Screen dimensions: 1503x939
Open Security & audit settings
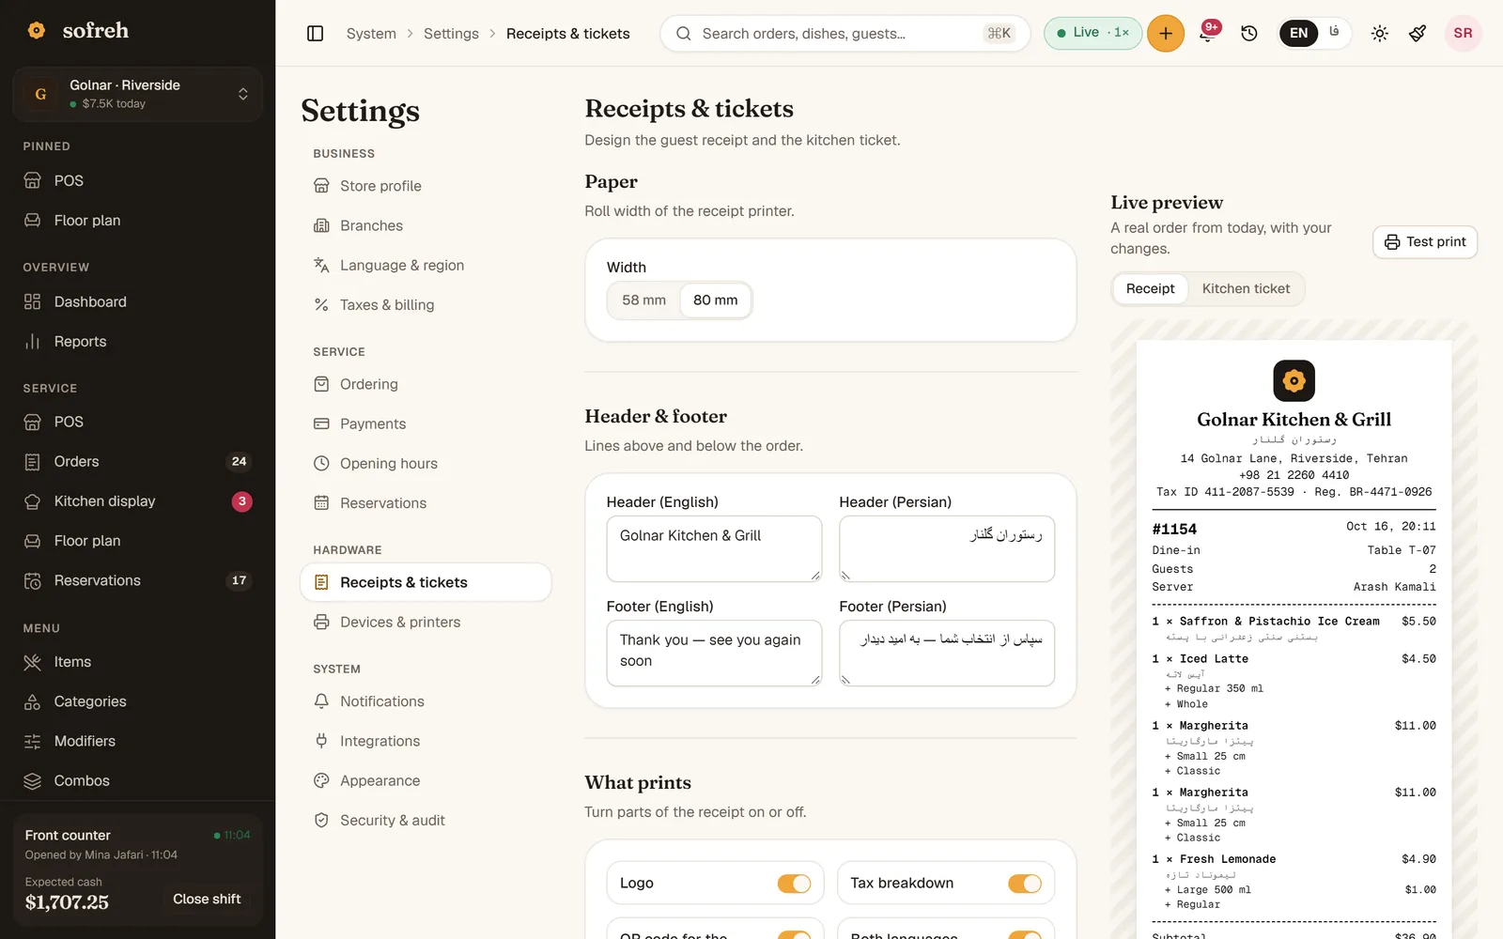(x=426, y=821)
